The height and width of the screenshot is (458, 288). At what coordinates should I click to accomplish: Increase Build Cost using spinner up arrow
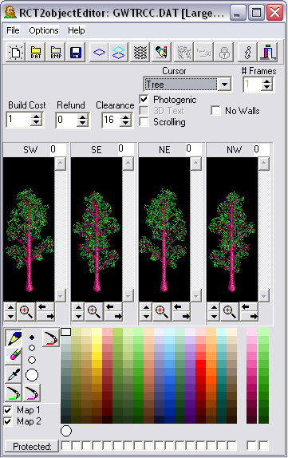pos(36,116)
